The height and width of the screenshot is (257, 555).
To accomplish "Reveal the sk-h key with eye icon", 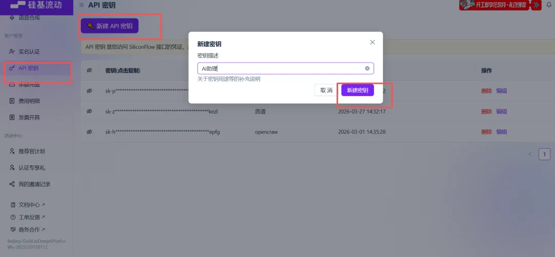I will pyautogui.click(x=89, y=132).
